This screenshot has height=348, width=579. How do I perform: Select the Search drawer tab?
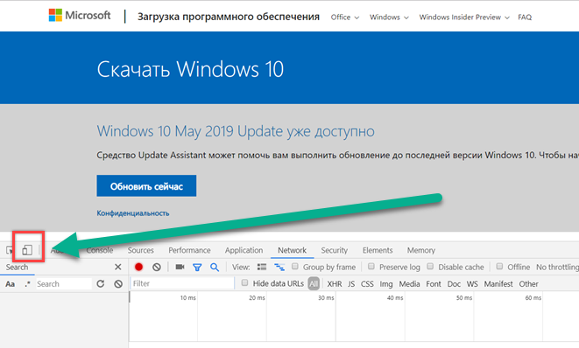click(17, 268)
